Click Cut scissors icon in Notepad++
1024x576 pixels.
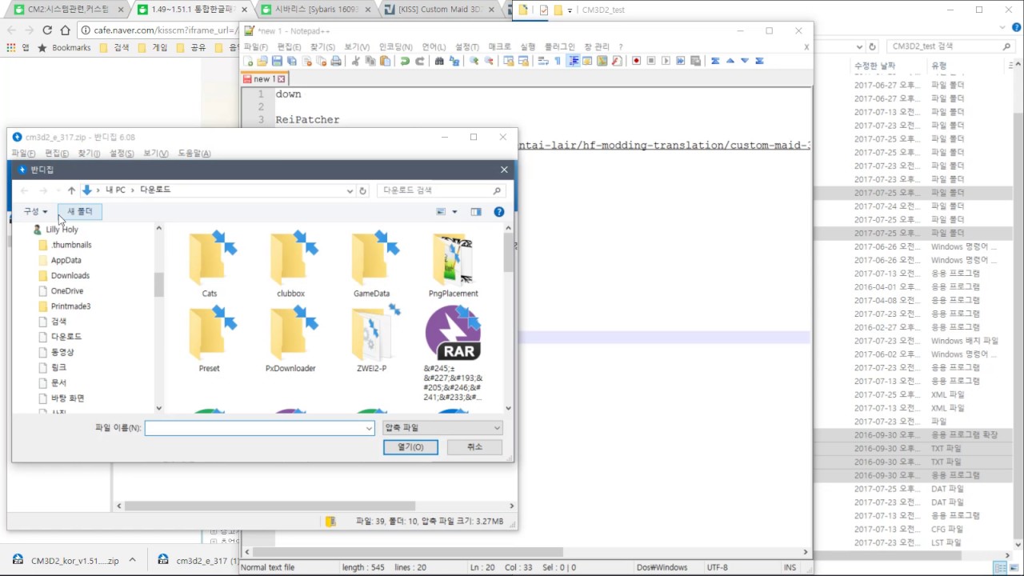pyautogui.click(x=356, y=61)
